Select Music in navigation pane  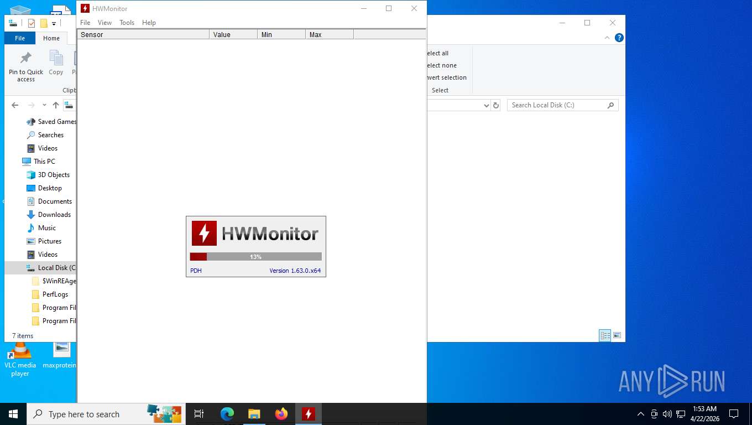(x=41, y=228)
